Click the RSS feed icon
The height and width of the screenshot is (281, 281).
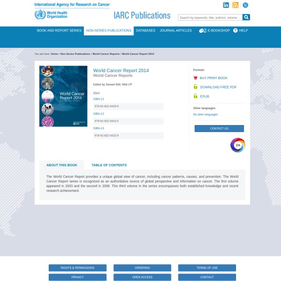[x=236, y=5]
